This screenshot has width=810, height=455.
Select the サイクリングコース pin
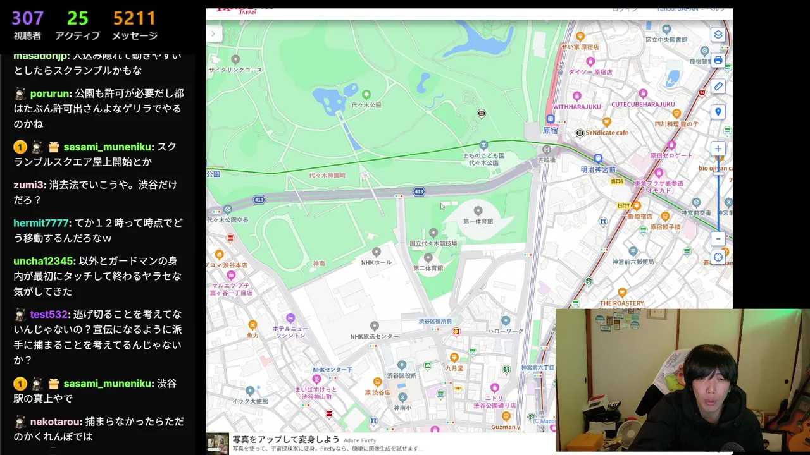click(235, 59)
